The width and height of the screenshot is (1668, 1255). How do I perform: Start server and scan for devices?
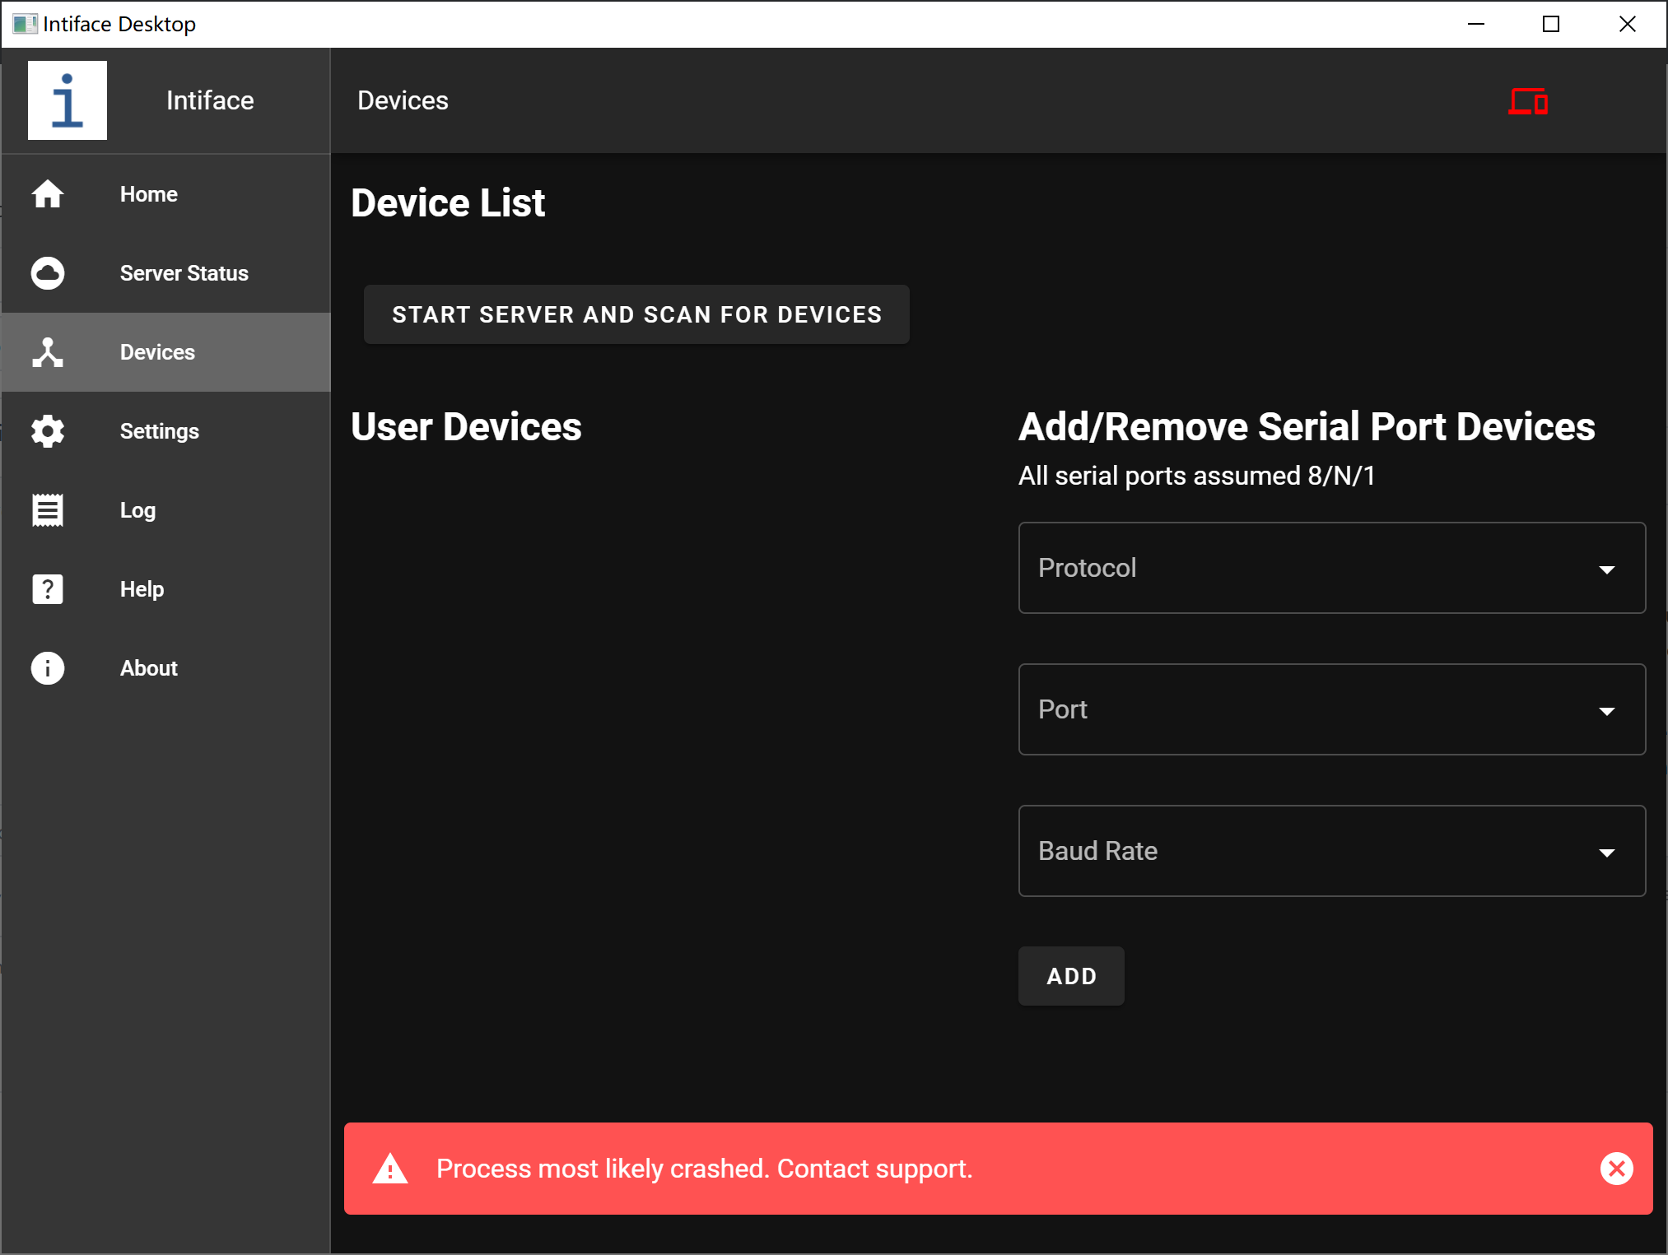click(x=636, y=314)
